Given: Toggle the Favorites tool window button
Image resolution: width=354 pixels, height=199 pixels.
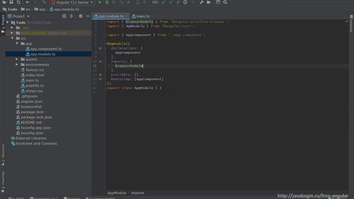Looking at the screenshot, I should pos(3,182).
